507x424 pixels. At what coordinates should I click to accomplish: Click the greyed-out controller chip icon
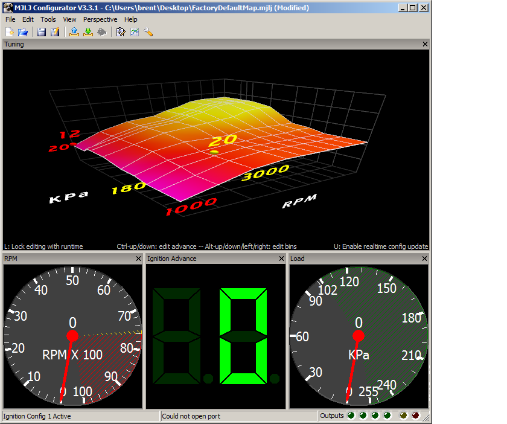click(x=101, y=32)
